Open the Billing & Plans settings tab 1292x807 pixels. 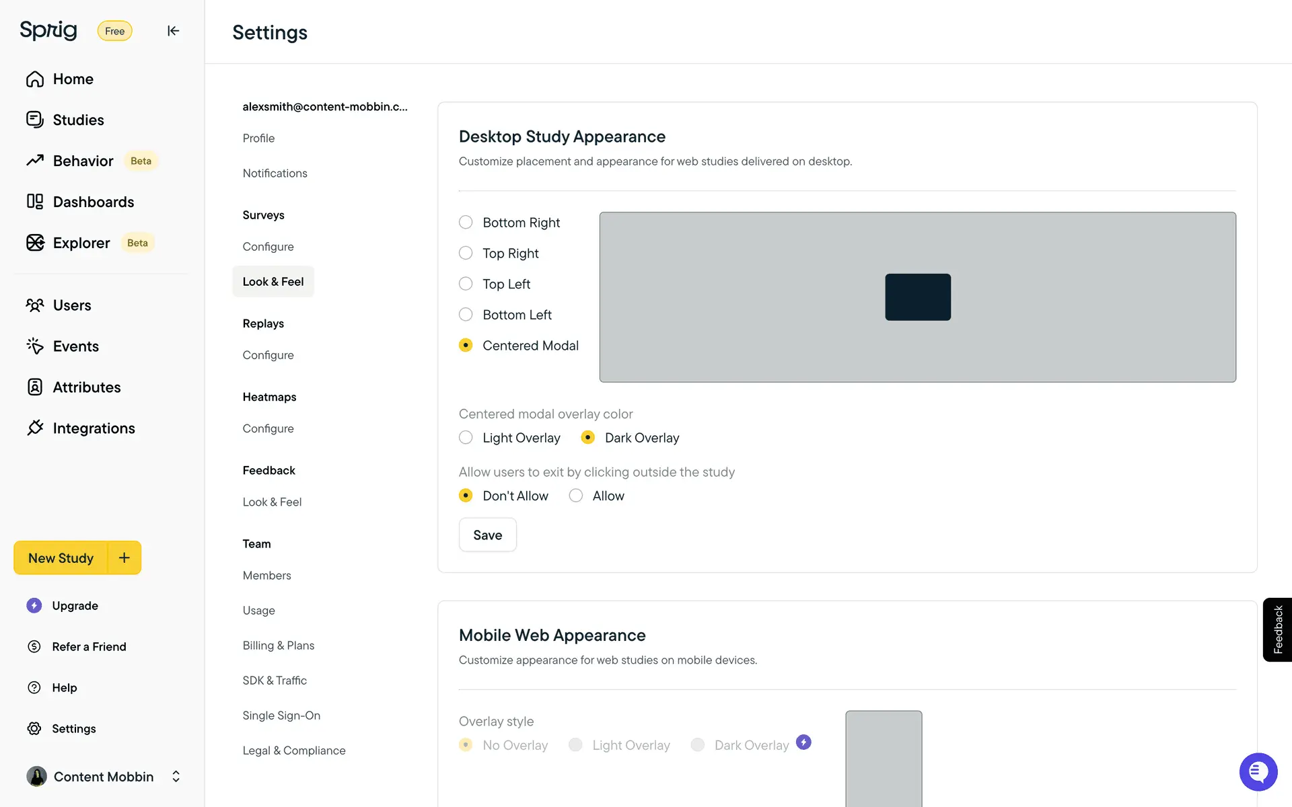[x=278, y=645]
